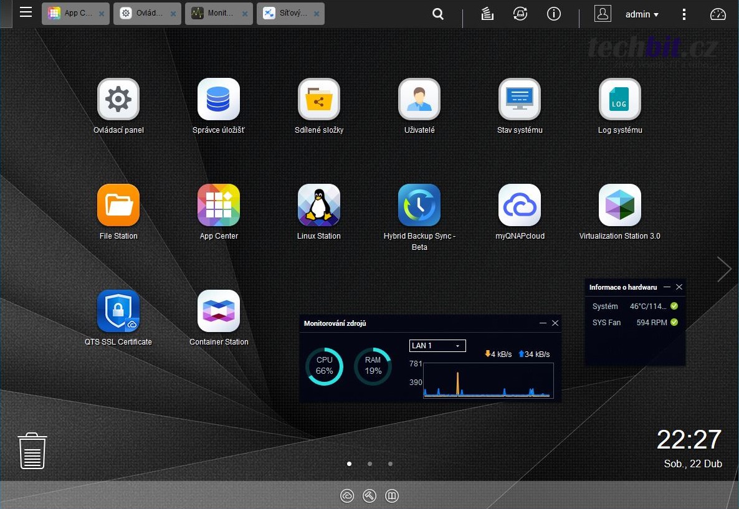Open the File Station app

[118, 205]
